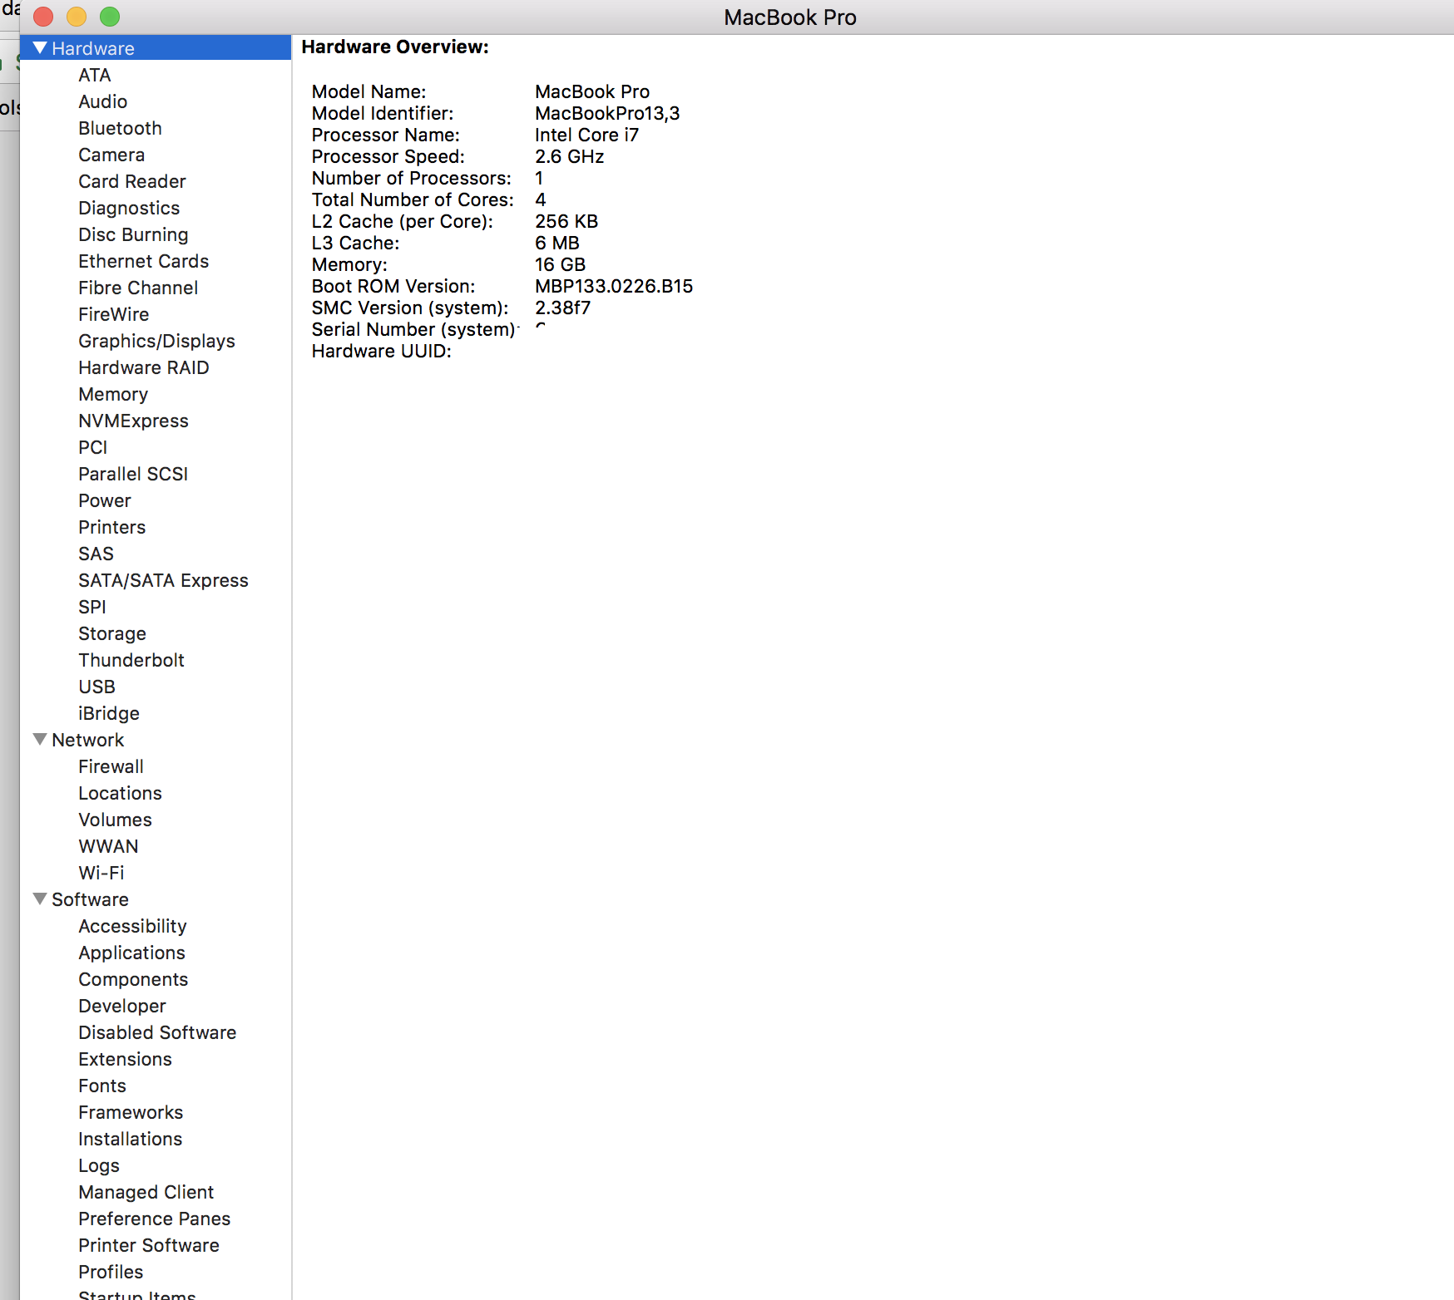
Task: Select Disabled Software item
Action: pos(157,1032)
